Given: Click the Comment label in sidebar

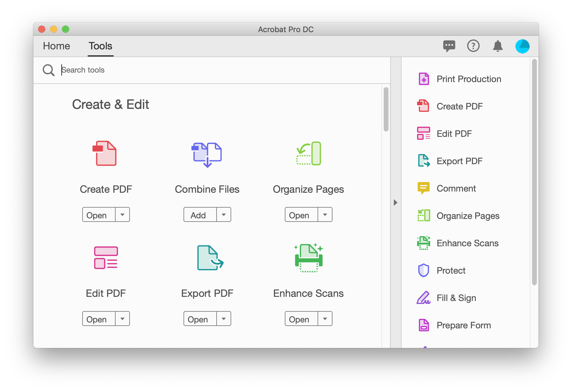Looking at the screenshot, I should coord(456,189).
